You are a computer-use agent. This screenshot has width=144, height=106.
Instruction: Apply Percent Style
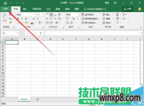click(x=74, y=19)
